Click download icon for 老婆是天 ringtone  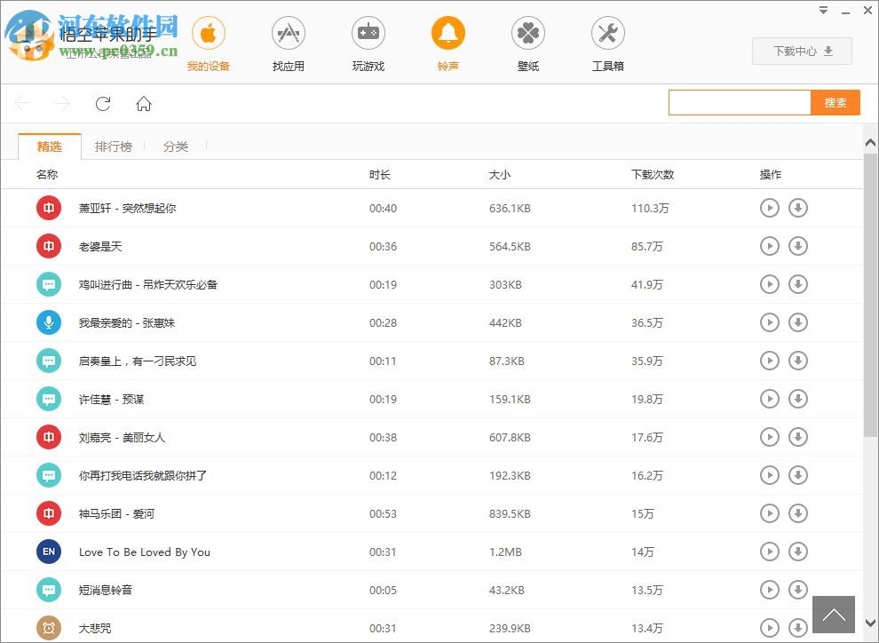(798, 246)
